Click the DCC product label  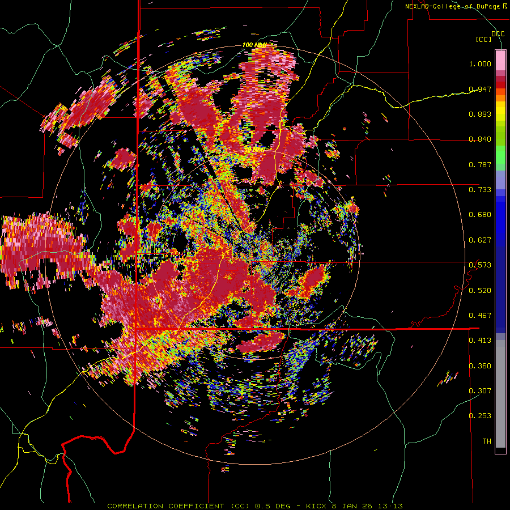[x=498, y=34]
